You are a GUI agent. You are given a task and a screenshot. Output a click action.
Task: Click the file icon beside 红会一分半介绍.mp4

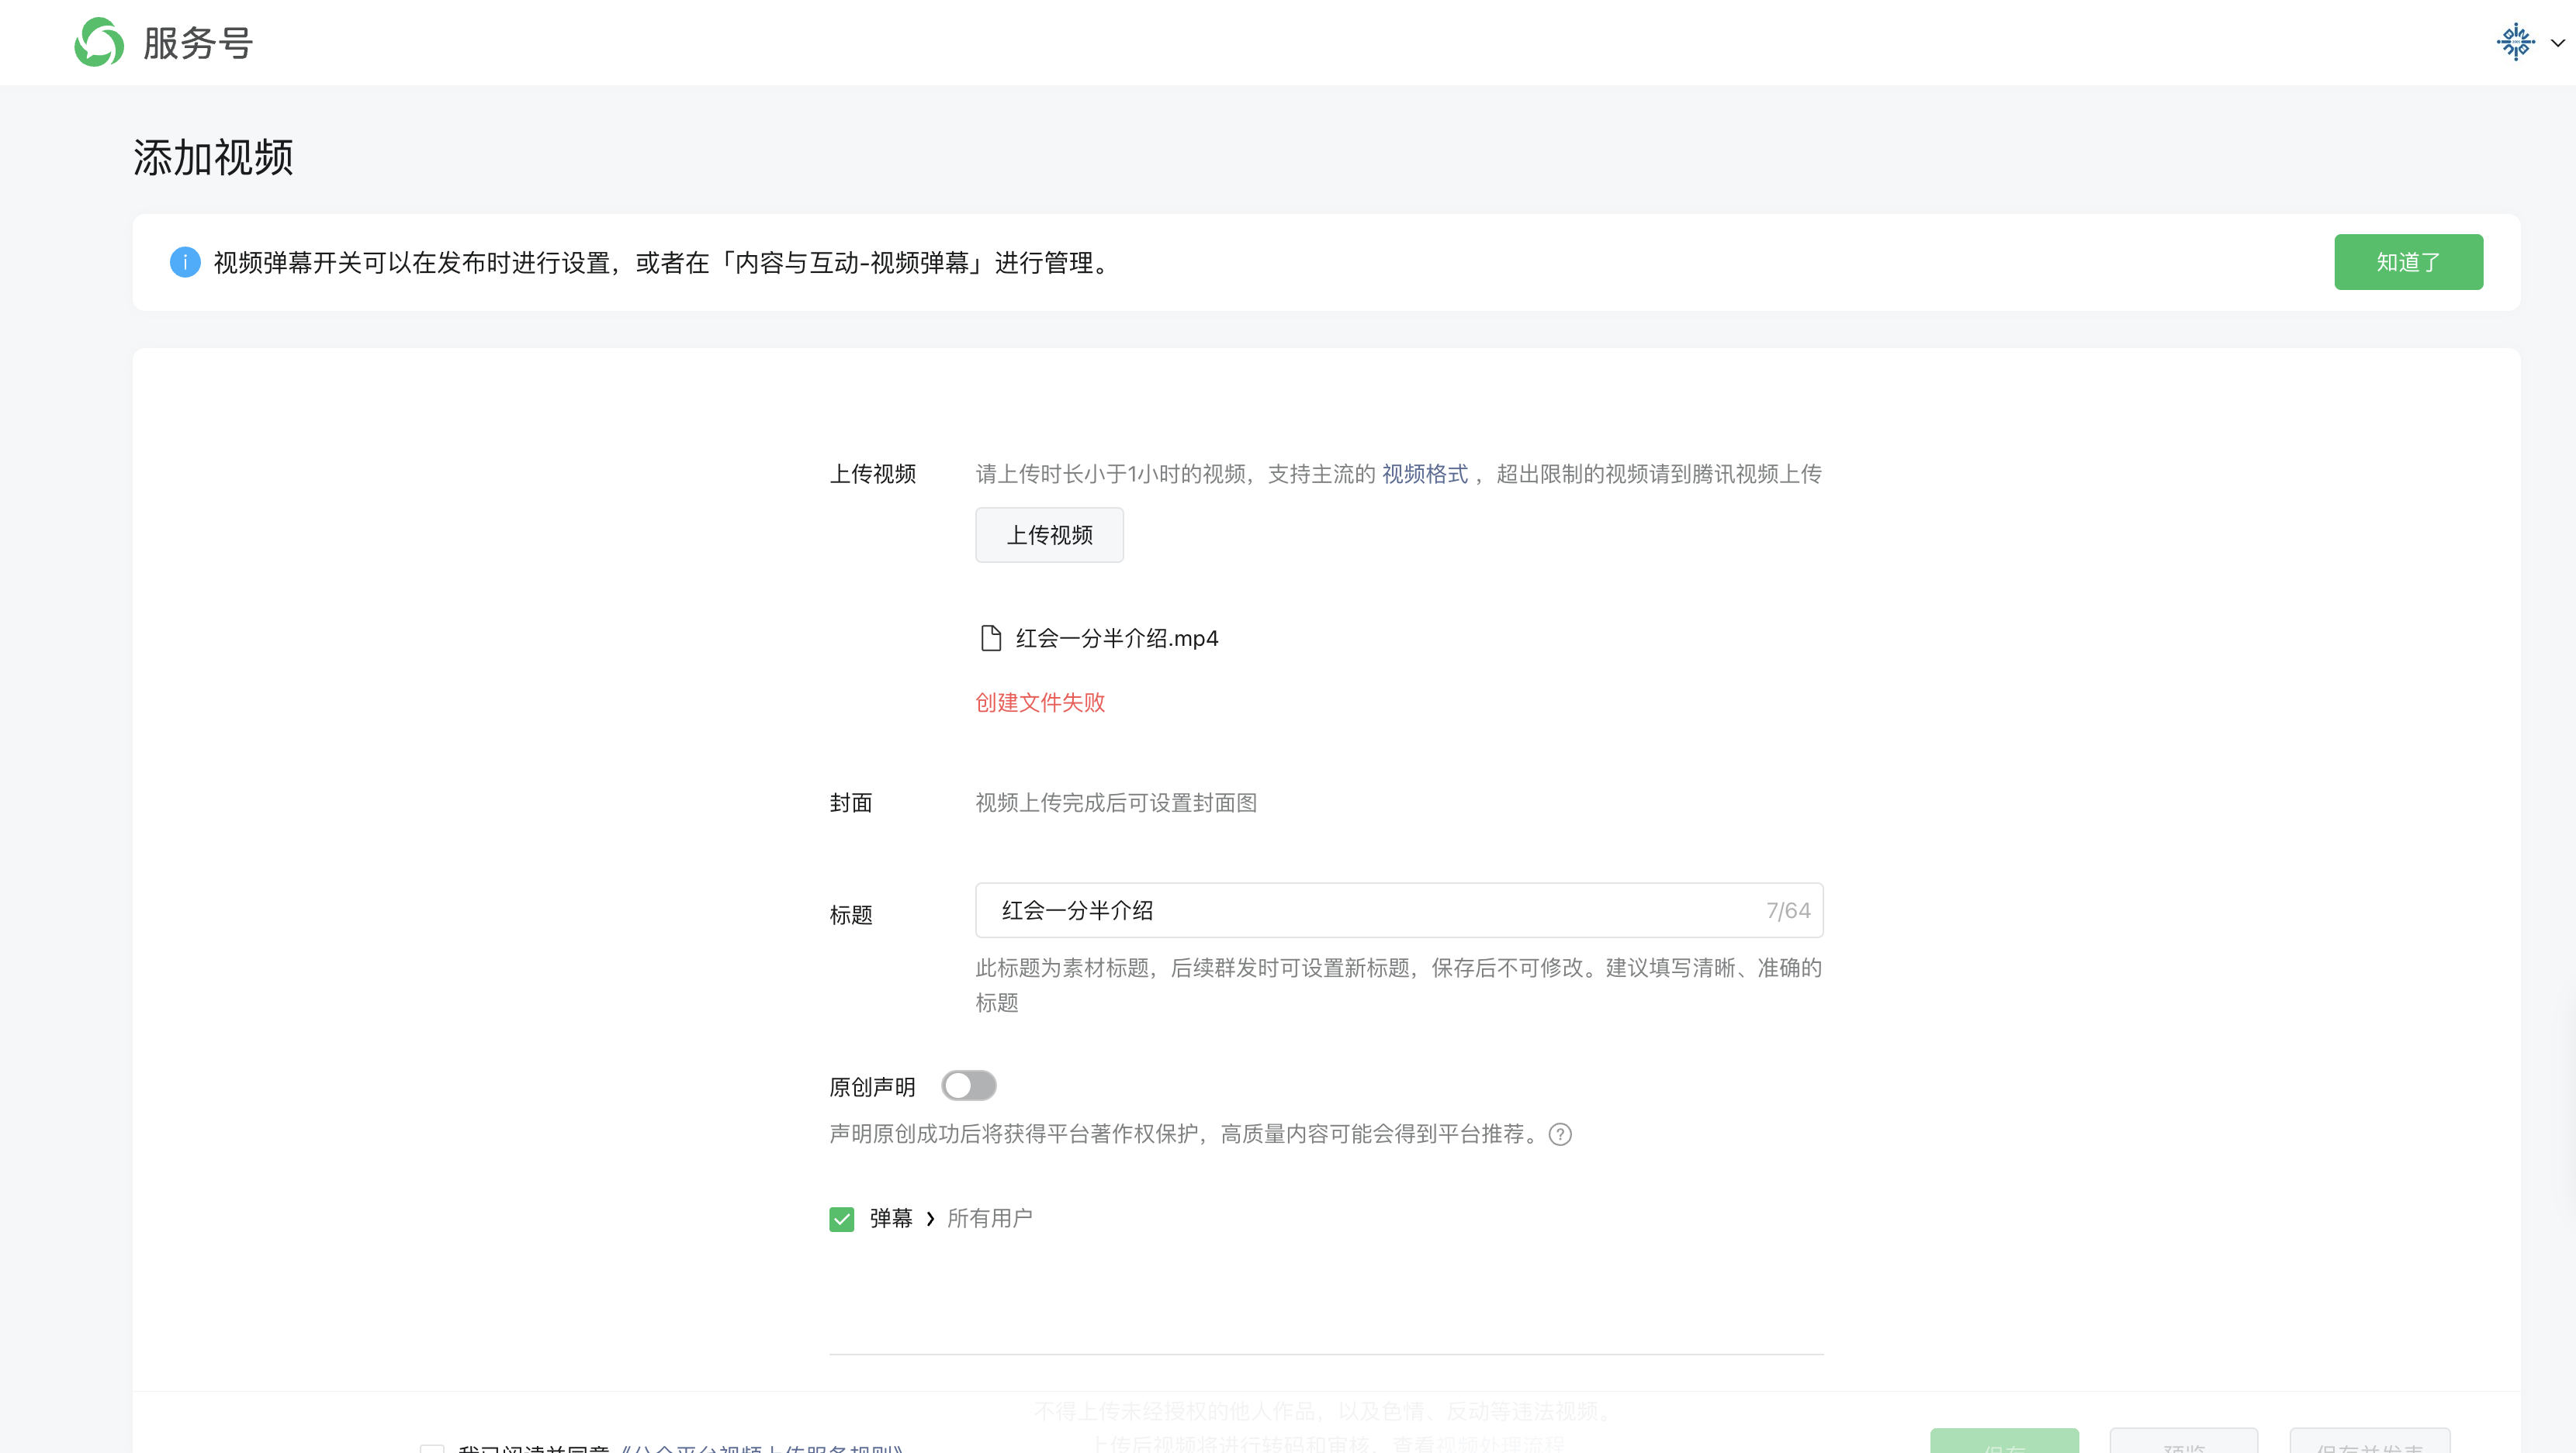pos(990,637)
